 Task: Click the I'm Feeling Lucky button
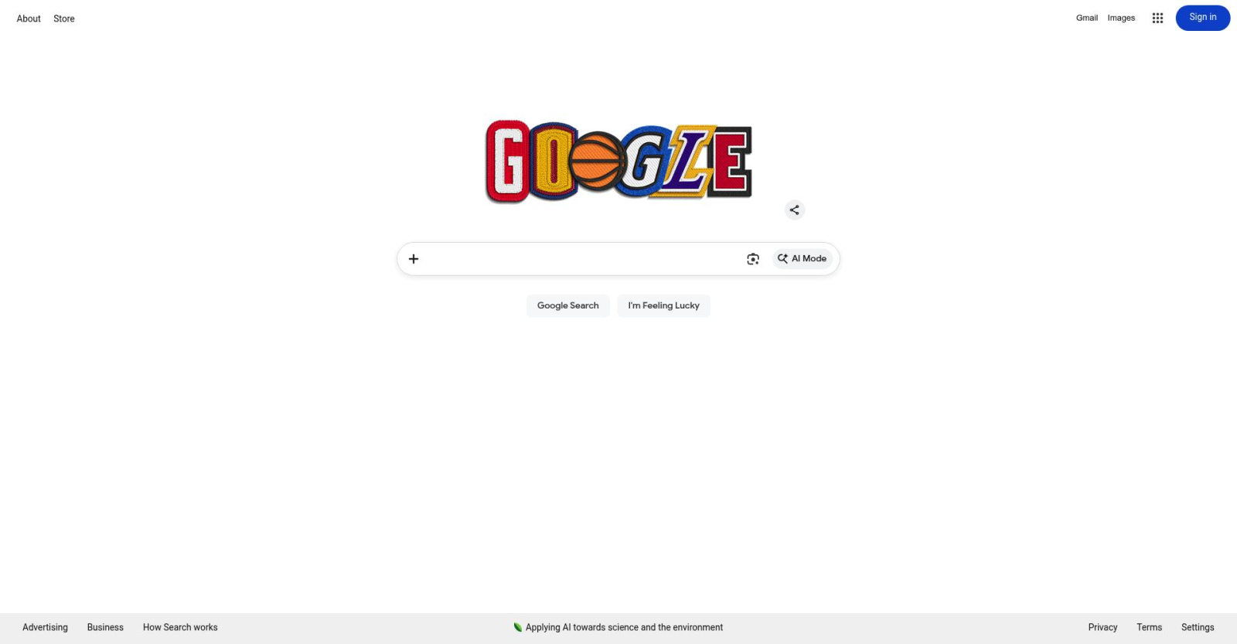point(663,305)
